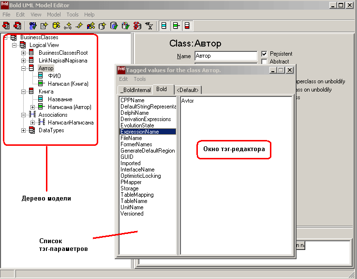Click the crossed-out red database toolbar icon
The width and height of the screenshot is (357, 279).
tap(137, 26)
